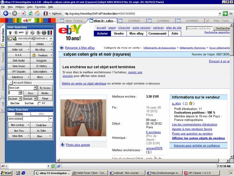
Task: Open the My eBay dropdown arrow
Action: pyautogui.click(x=51, y=50)
